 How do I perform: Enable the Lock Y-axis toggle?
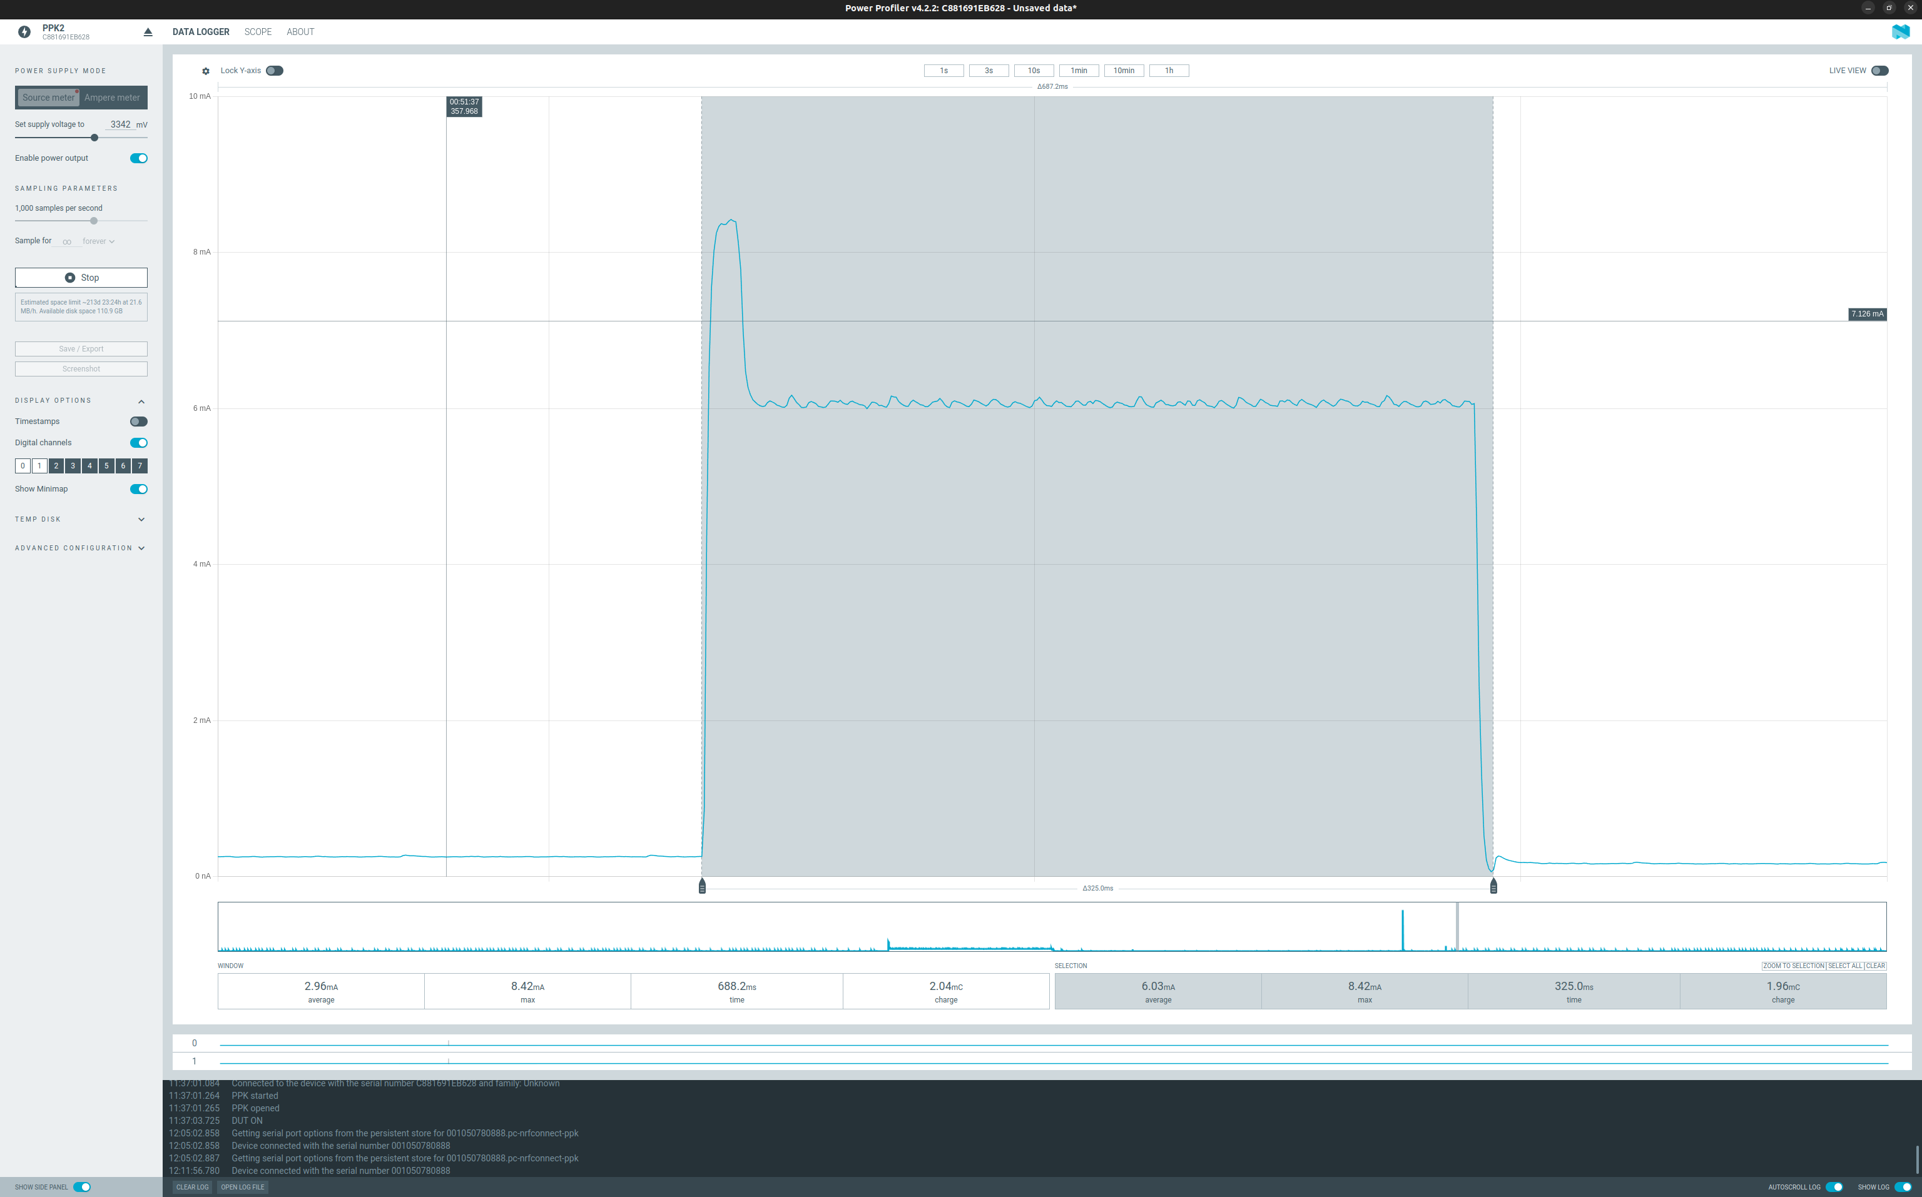click(274, 71)
